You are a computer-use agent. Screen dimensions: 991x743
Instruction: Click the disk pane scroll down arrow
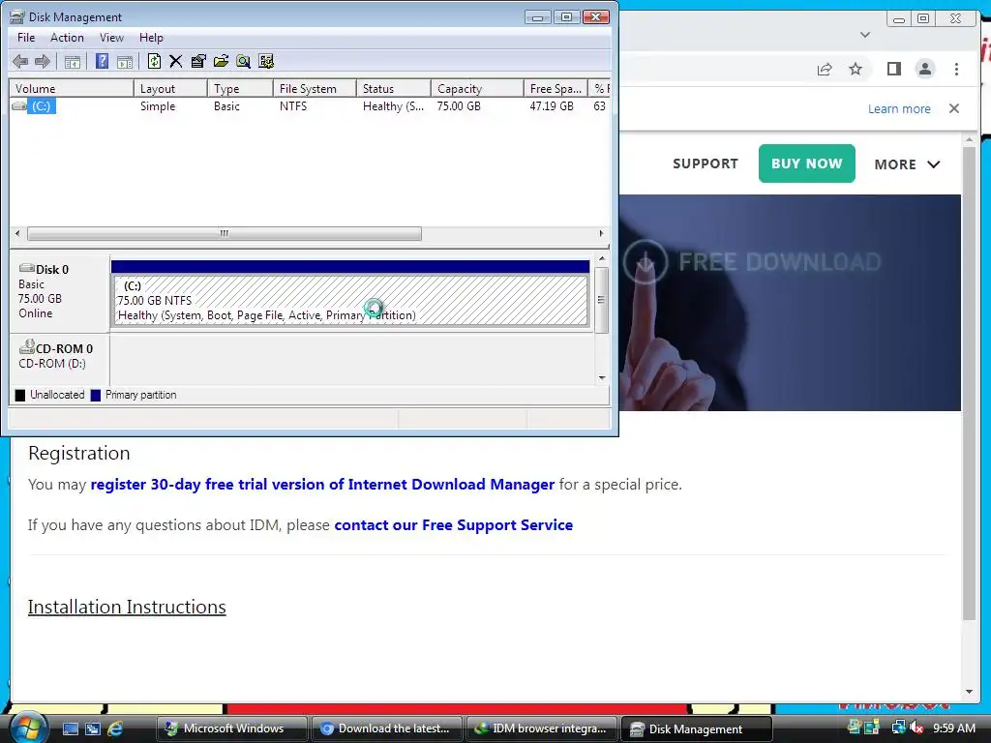tap(602, 378)
